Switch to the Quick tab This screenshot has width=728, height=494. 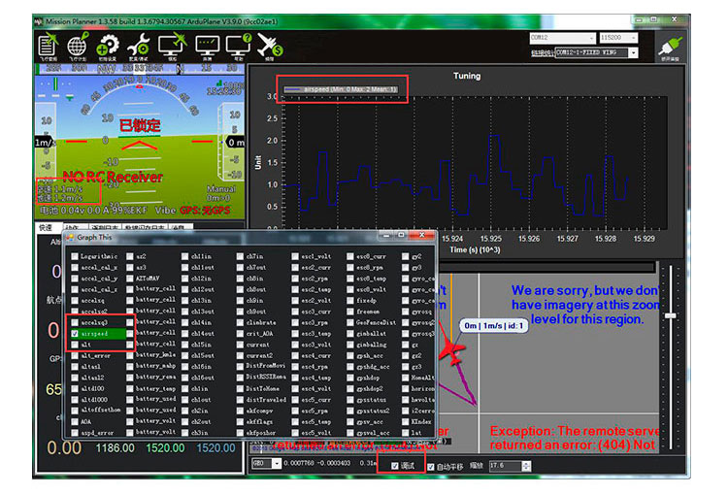pos(45,227)
